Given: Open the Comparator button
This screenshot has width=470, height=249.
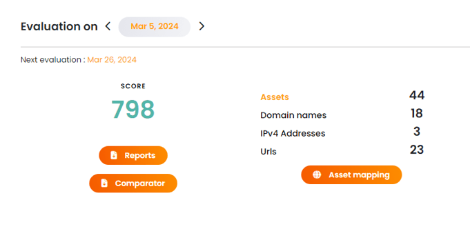Looking at the screenshot, I should (x=133, y=183).
